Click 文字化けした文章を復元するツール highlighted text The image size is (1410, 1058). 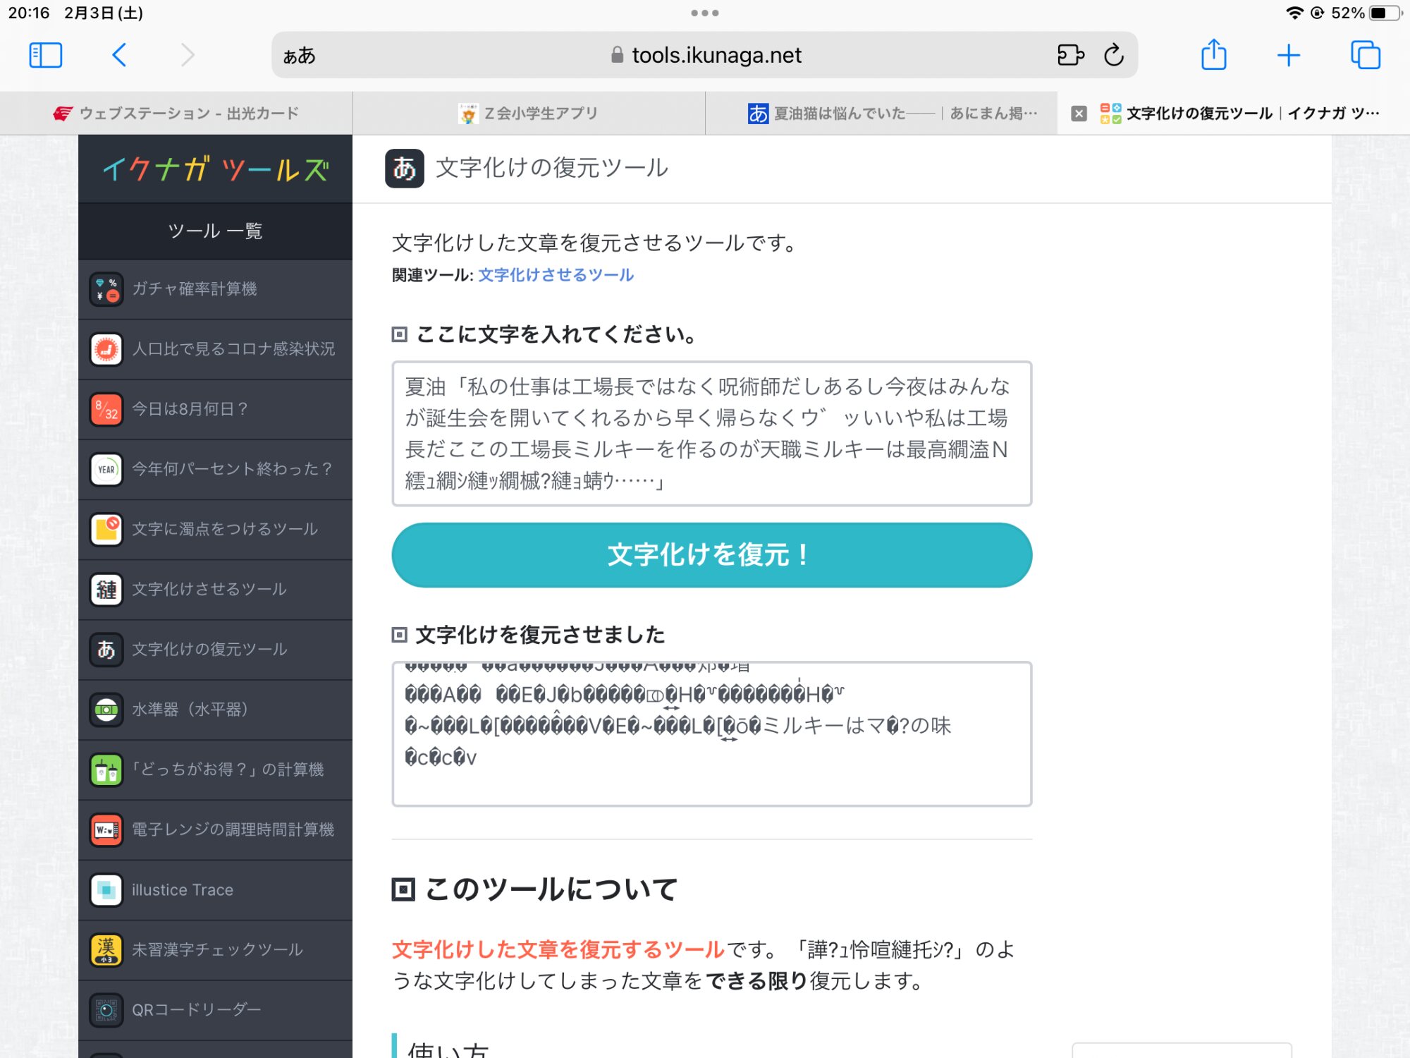558,950
